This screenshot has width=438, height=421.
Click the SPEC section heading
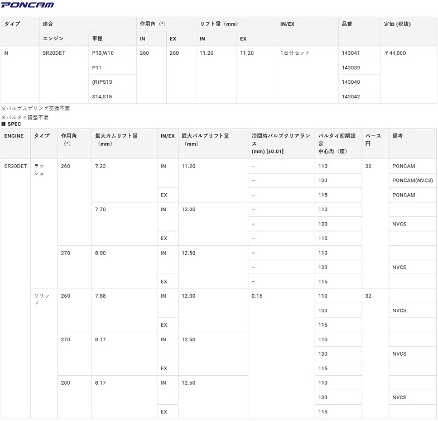tap(11, 124)
